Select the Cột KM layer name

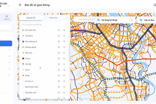pos(28,64)
